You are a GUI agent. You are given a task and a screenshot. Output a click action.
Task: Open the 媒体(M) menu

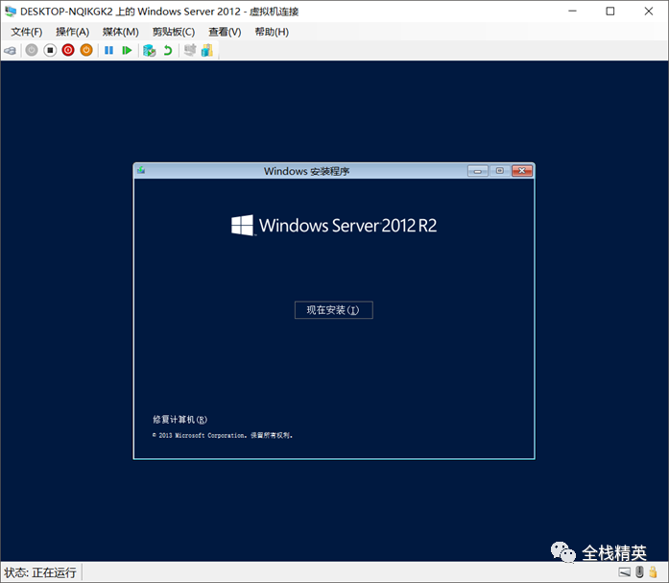[x=120, y=32]
